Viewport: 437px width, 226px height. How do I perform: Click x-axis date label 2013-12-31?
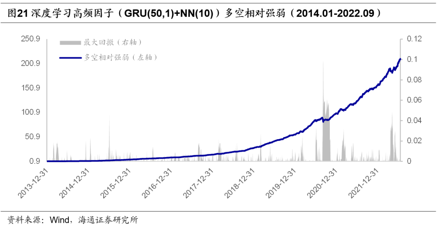34,183
